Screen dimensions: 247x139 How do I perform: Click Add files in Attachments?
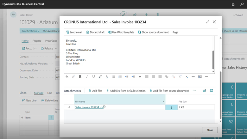pos(95,91)
